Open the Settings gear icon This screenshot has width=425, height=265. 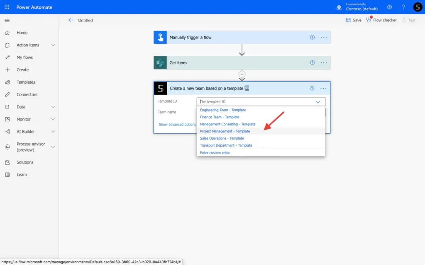pos(389,7)
